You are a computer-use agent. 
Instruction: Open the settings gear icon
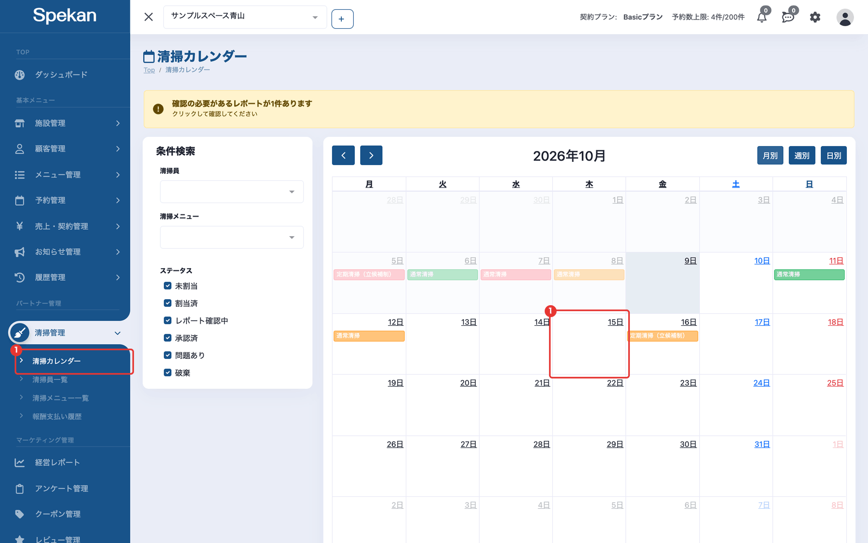815,17
